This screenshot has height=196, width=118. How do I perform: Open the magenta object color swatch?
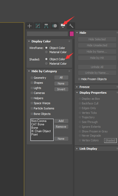pos(72,34)
